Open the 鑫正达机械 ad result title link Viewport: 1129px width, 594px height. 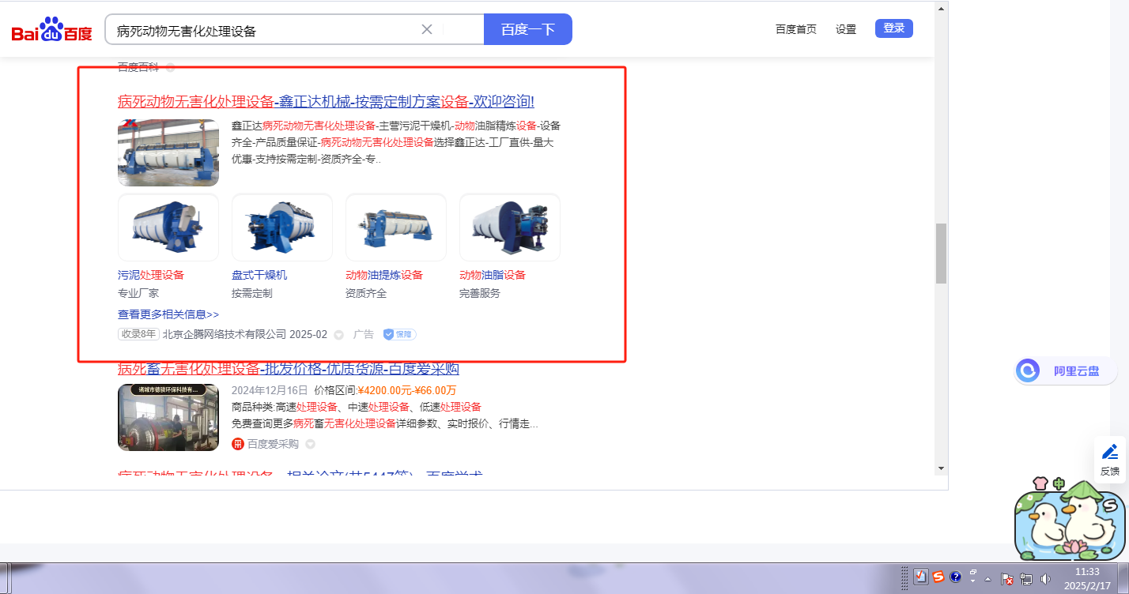326,101
